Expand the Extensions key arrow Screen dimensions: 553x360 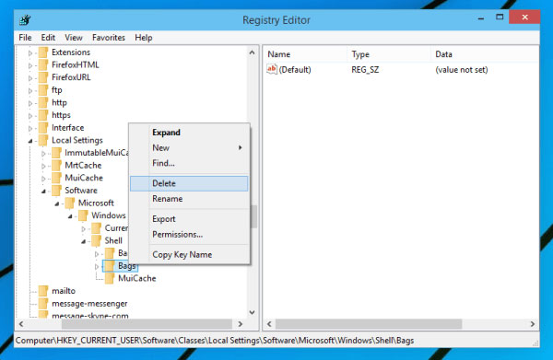point(30,53)
